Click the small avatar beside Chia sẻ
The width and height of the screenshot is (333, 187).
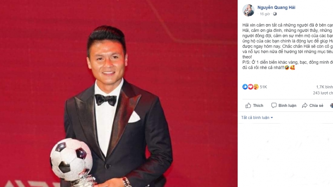[x=331, y=105]
